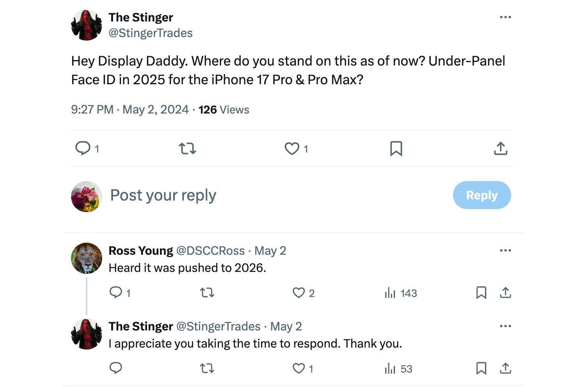
Task: Repost Ross Young's reply
Action: (x=207, y=293)
